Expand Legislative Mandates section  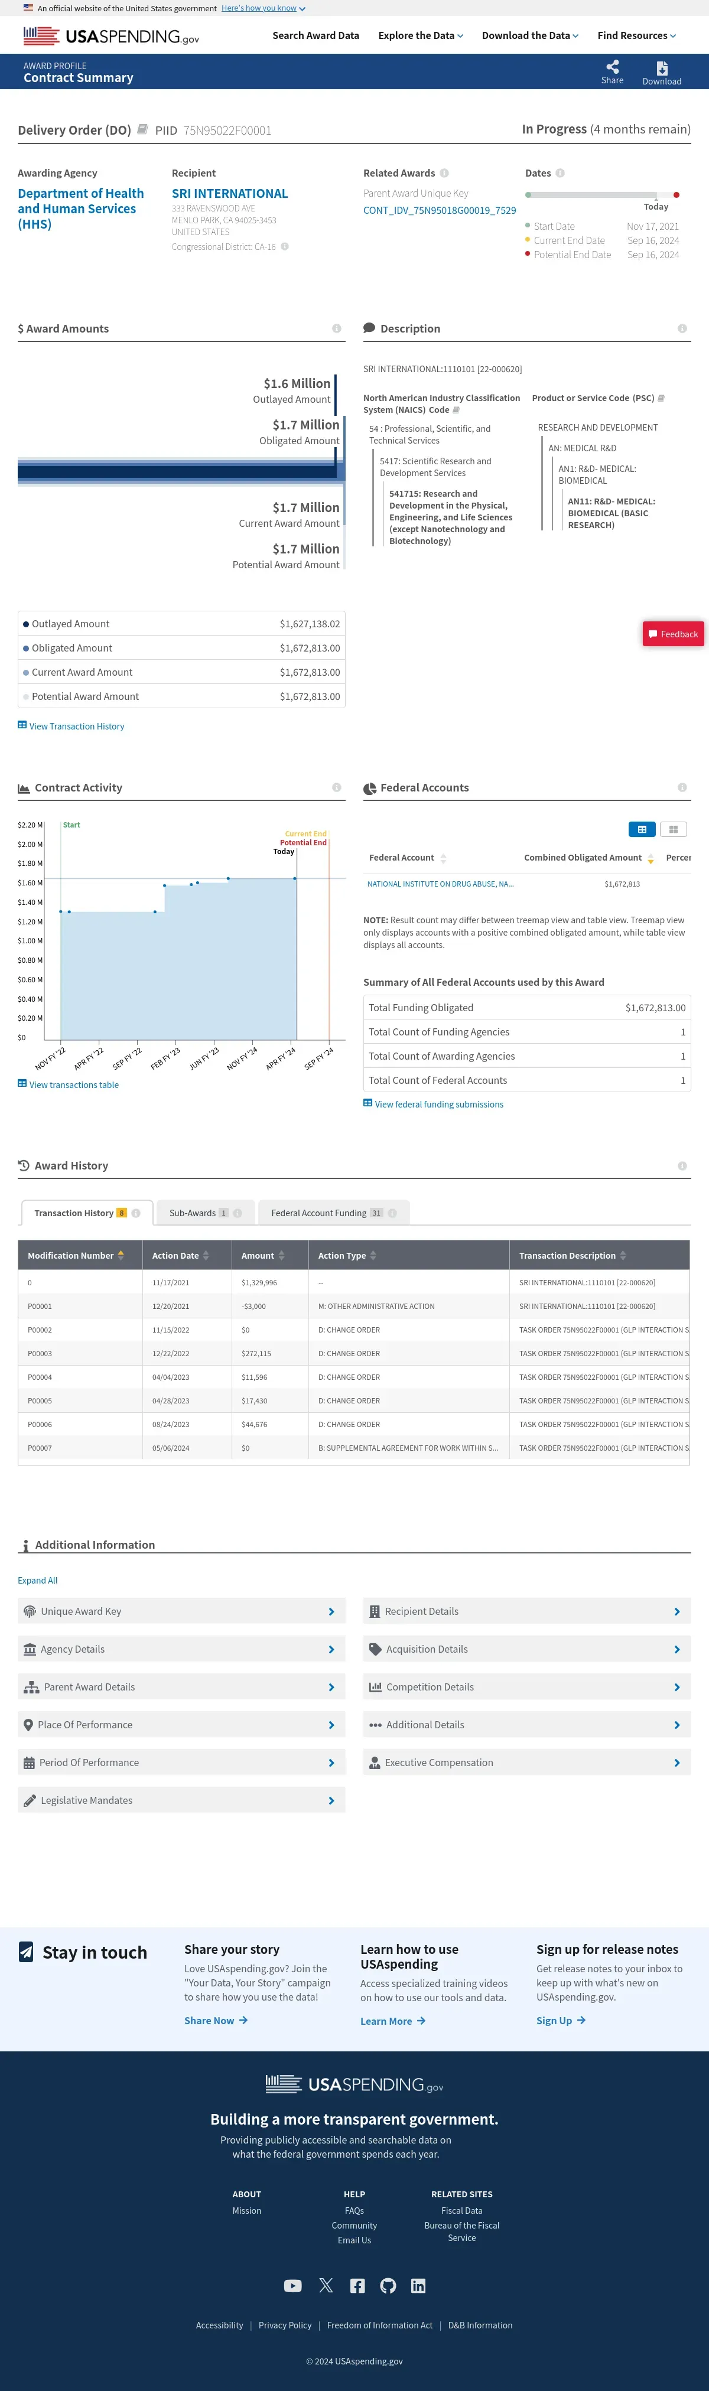point(181,1801)
